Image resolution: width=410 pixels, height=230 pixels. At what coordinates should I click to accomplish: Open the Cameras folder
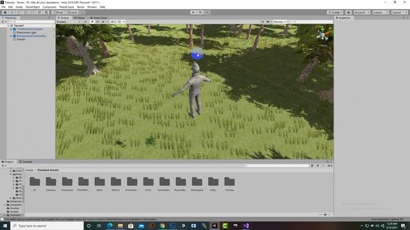51,184
